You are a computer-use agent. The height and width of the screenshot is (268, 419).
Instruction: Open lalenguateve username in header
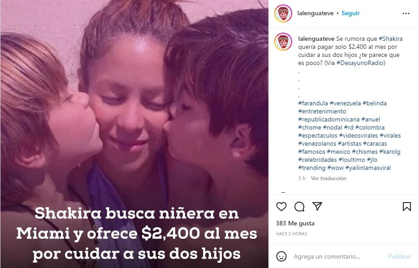pos(315,13)
